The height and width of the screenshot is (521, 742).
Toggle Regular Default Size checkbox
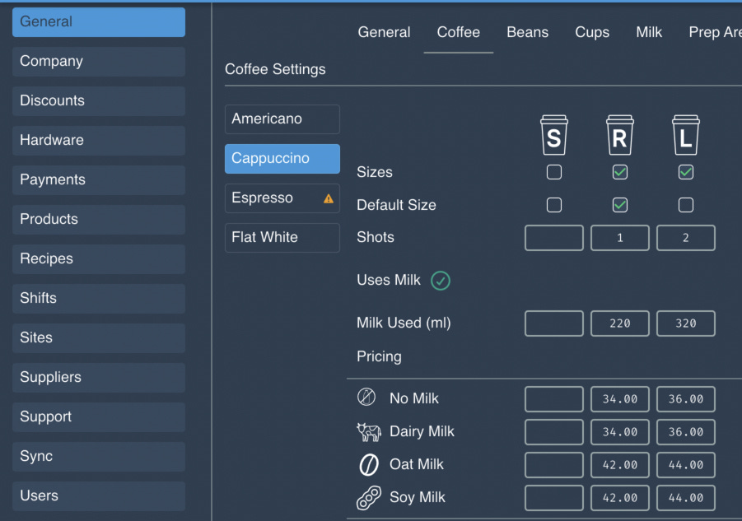point(620,205)
